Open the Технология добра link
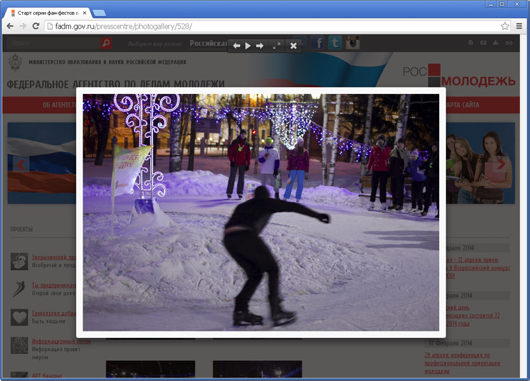Image resolution: width=530 pixels, height=381 pixels. point(54,313)
